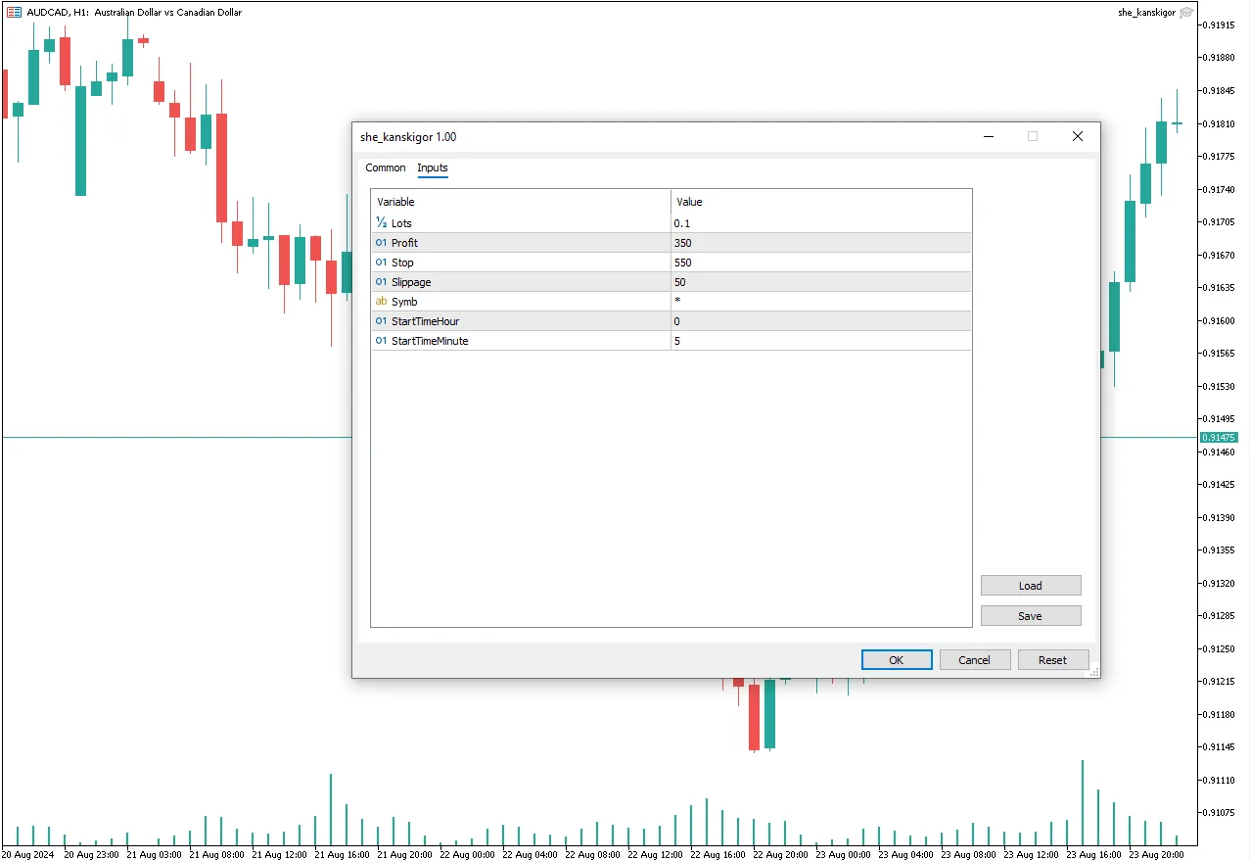Image resolution: width=1250 pixels, height=860 pixels.
Task: Select the Symb value asterisk cell
Action: coord(821,302)
